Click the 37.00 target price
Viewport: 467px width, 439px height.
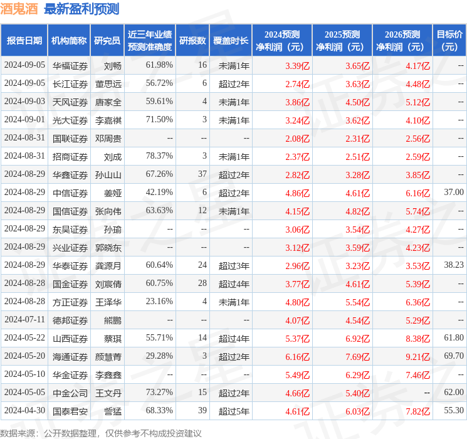(x=454, y=192)
